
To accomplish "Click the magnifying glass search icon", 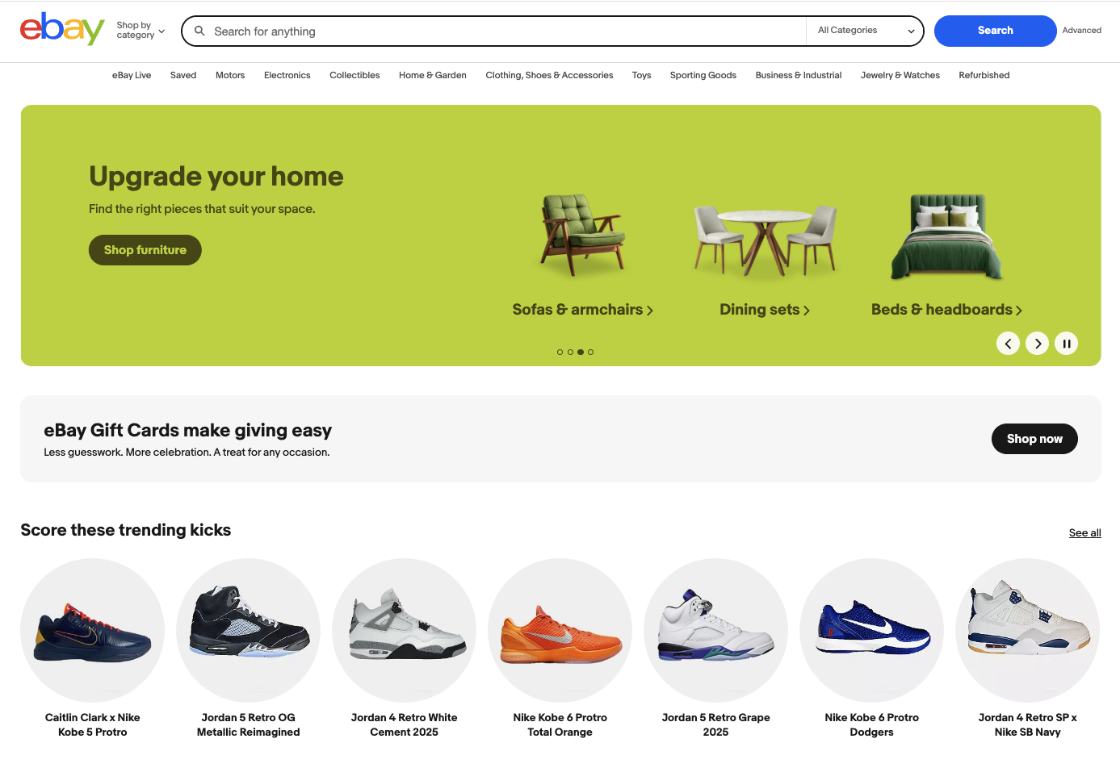I will [x=199, y=31].
